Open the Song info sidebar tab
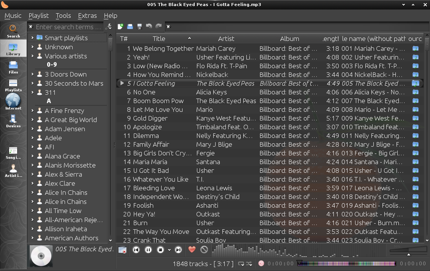Screen dimensions: 430x271 13,153
